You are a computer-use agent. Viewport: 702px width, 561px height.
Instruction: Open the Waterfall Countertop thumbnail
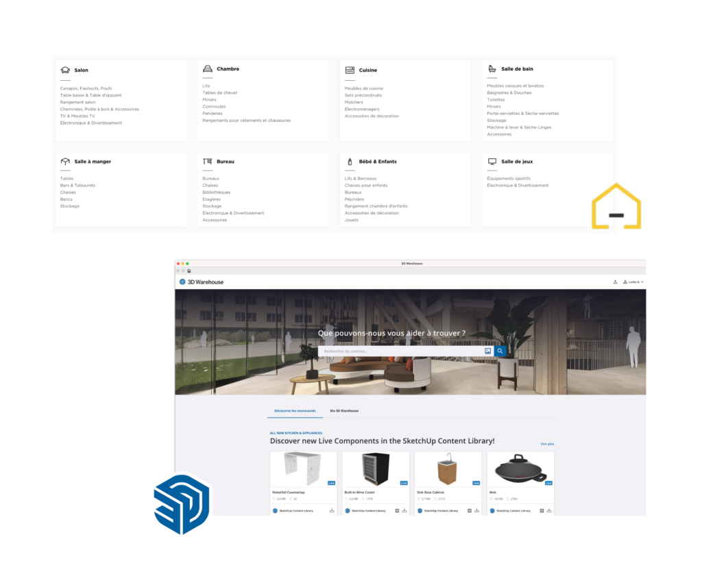click(304, 469)
